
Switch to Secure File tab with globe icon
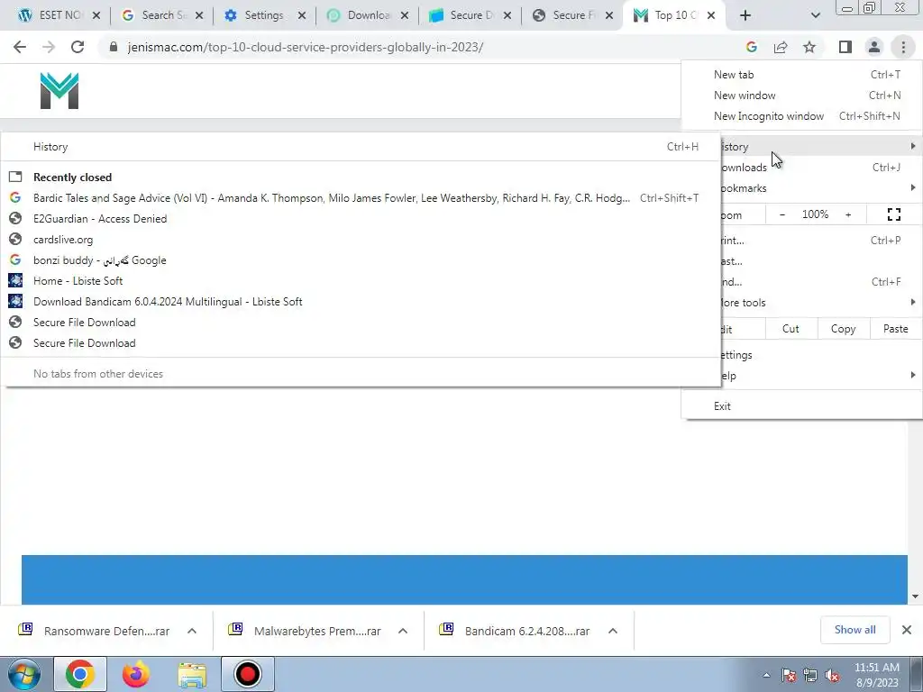pos(565,15)
